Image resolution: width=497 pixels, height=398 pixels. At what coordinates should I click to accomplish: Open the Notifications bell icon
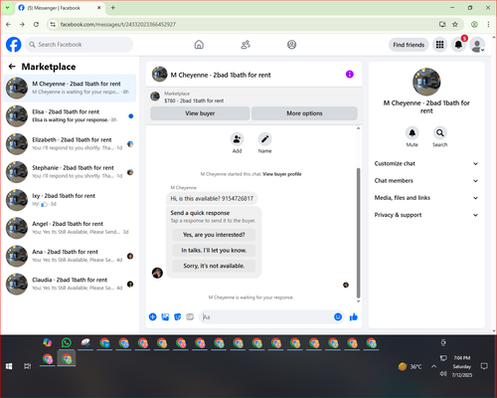coord(458,45)
